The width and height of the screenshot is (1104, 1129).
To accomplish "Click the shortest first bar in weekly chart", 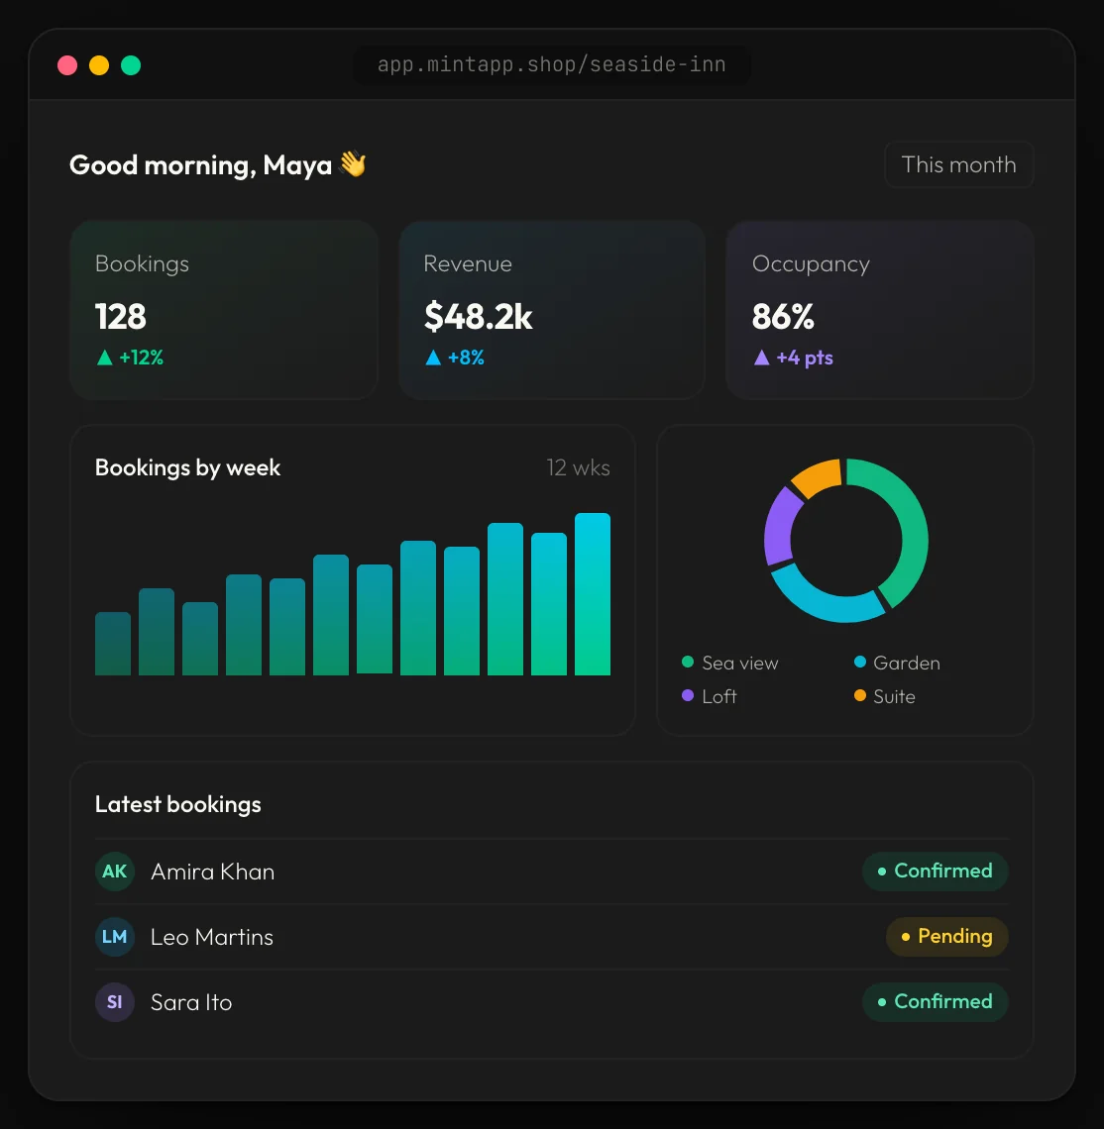I will click(x=113, y=644).
